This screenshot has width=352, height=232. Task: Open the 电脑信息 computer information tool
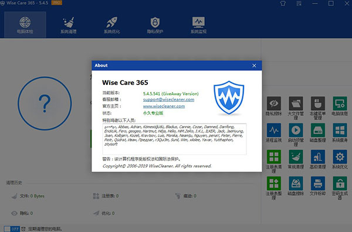tap(340, 106)
